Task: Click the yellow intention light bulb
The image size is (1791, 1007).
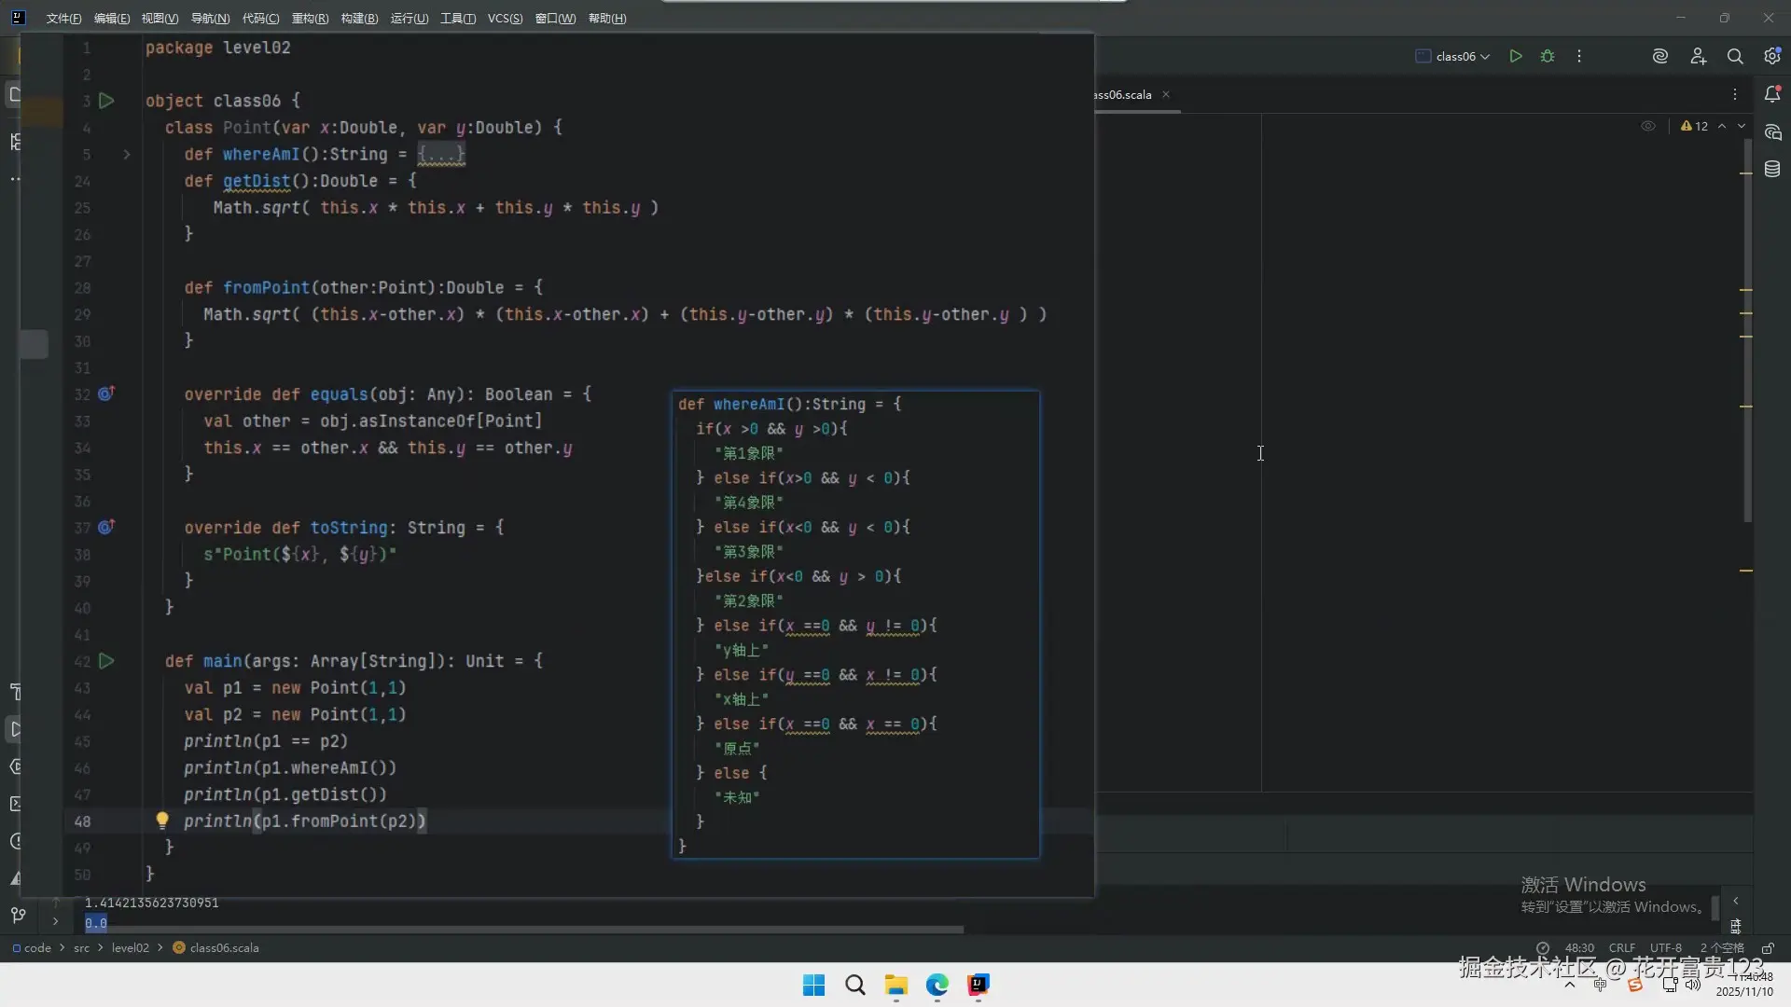Action: tap(162, 821)
